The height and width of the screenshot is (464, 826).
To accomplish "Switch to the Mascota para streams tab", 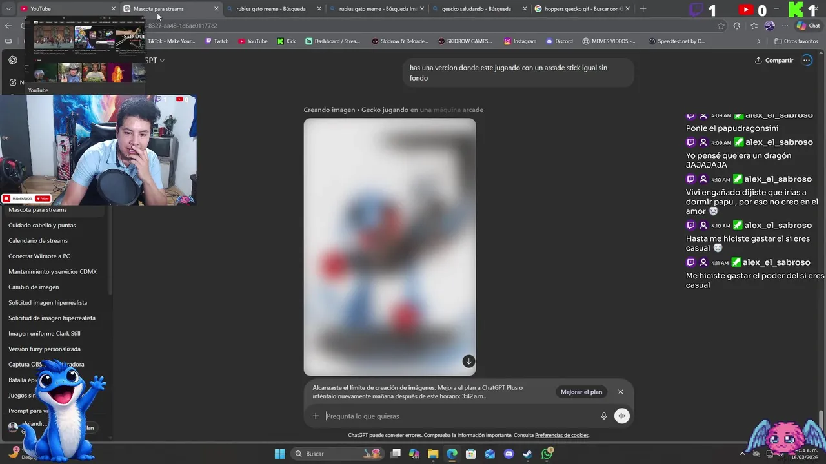I will point(170,8).
